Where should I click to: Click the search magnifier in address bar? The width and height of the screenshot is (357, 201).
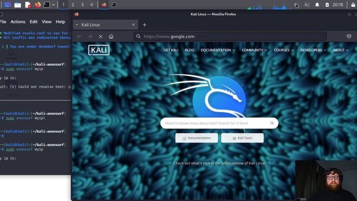(138, 36)
